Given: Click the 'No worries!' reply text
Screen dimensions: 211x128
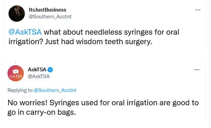Looking at the screenshot, I should [28, 103].
